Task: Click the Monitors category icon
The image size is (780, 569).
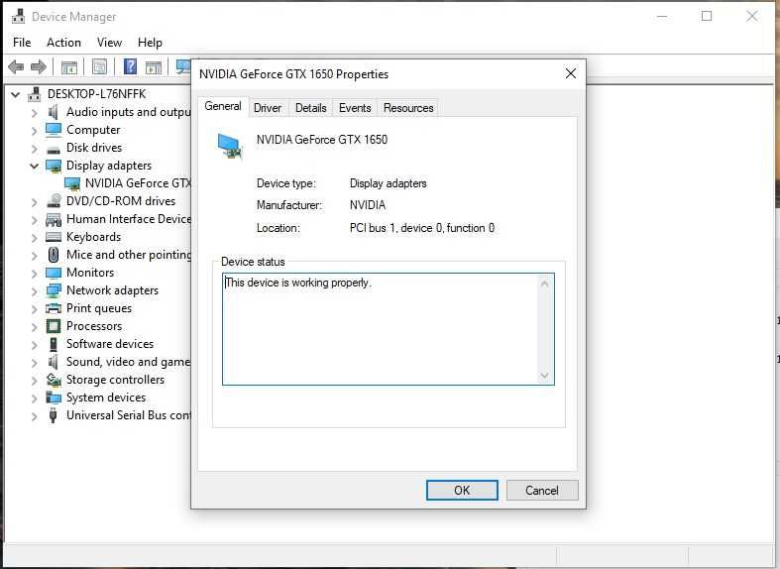Action: (54, 273)
